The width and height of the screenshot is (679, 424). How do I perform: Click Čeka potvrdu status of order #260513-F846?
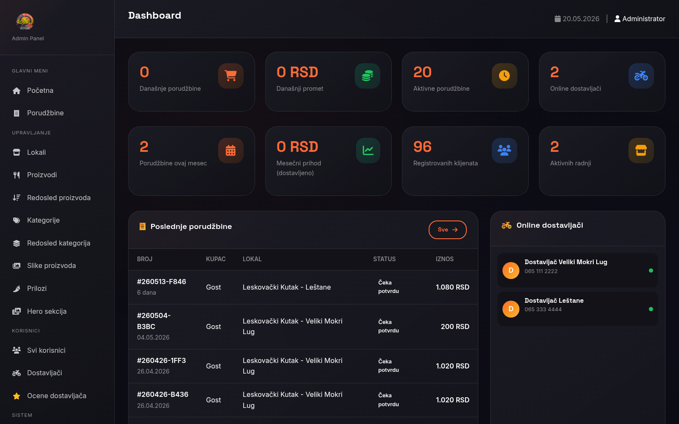pyautogui.click(x=389, y=287)
